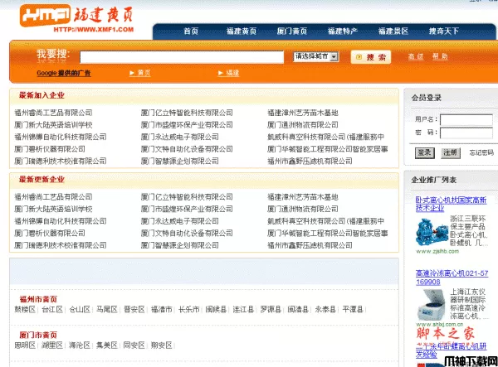Open 厦门文特自动化设备有限公司 under 最新更新企业
Screen dimensions: 498x367
tap(187, 234)
